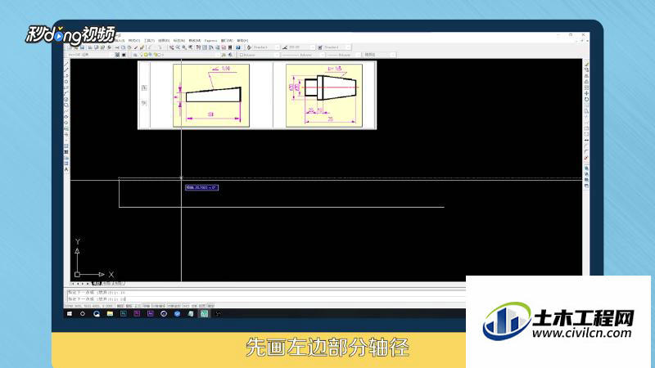The width and height of the screenshot is (655, 368).
Task: Click the Pan realtime icon
Action: [x=172, y=47]
